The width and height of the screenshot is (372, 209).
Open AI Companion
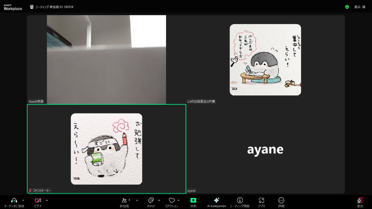coord(216,202)
